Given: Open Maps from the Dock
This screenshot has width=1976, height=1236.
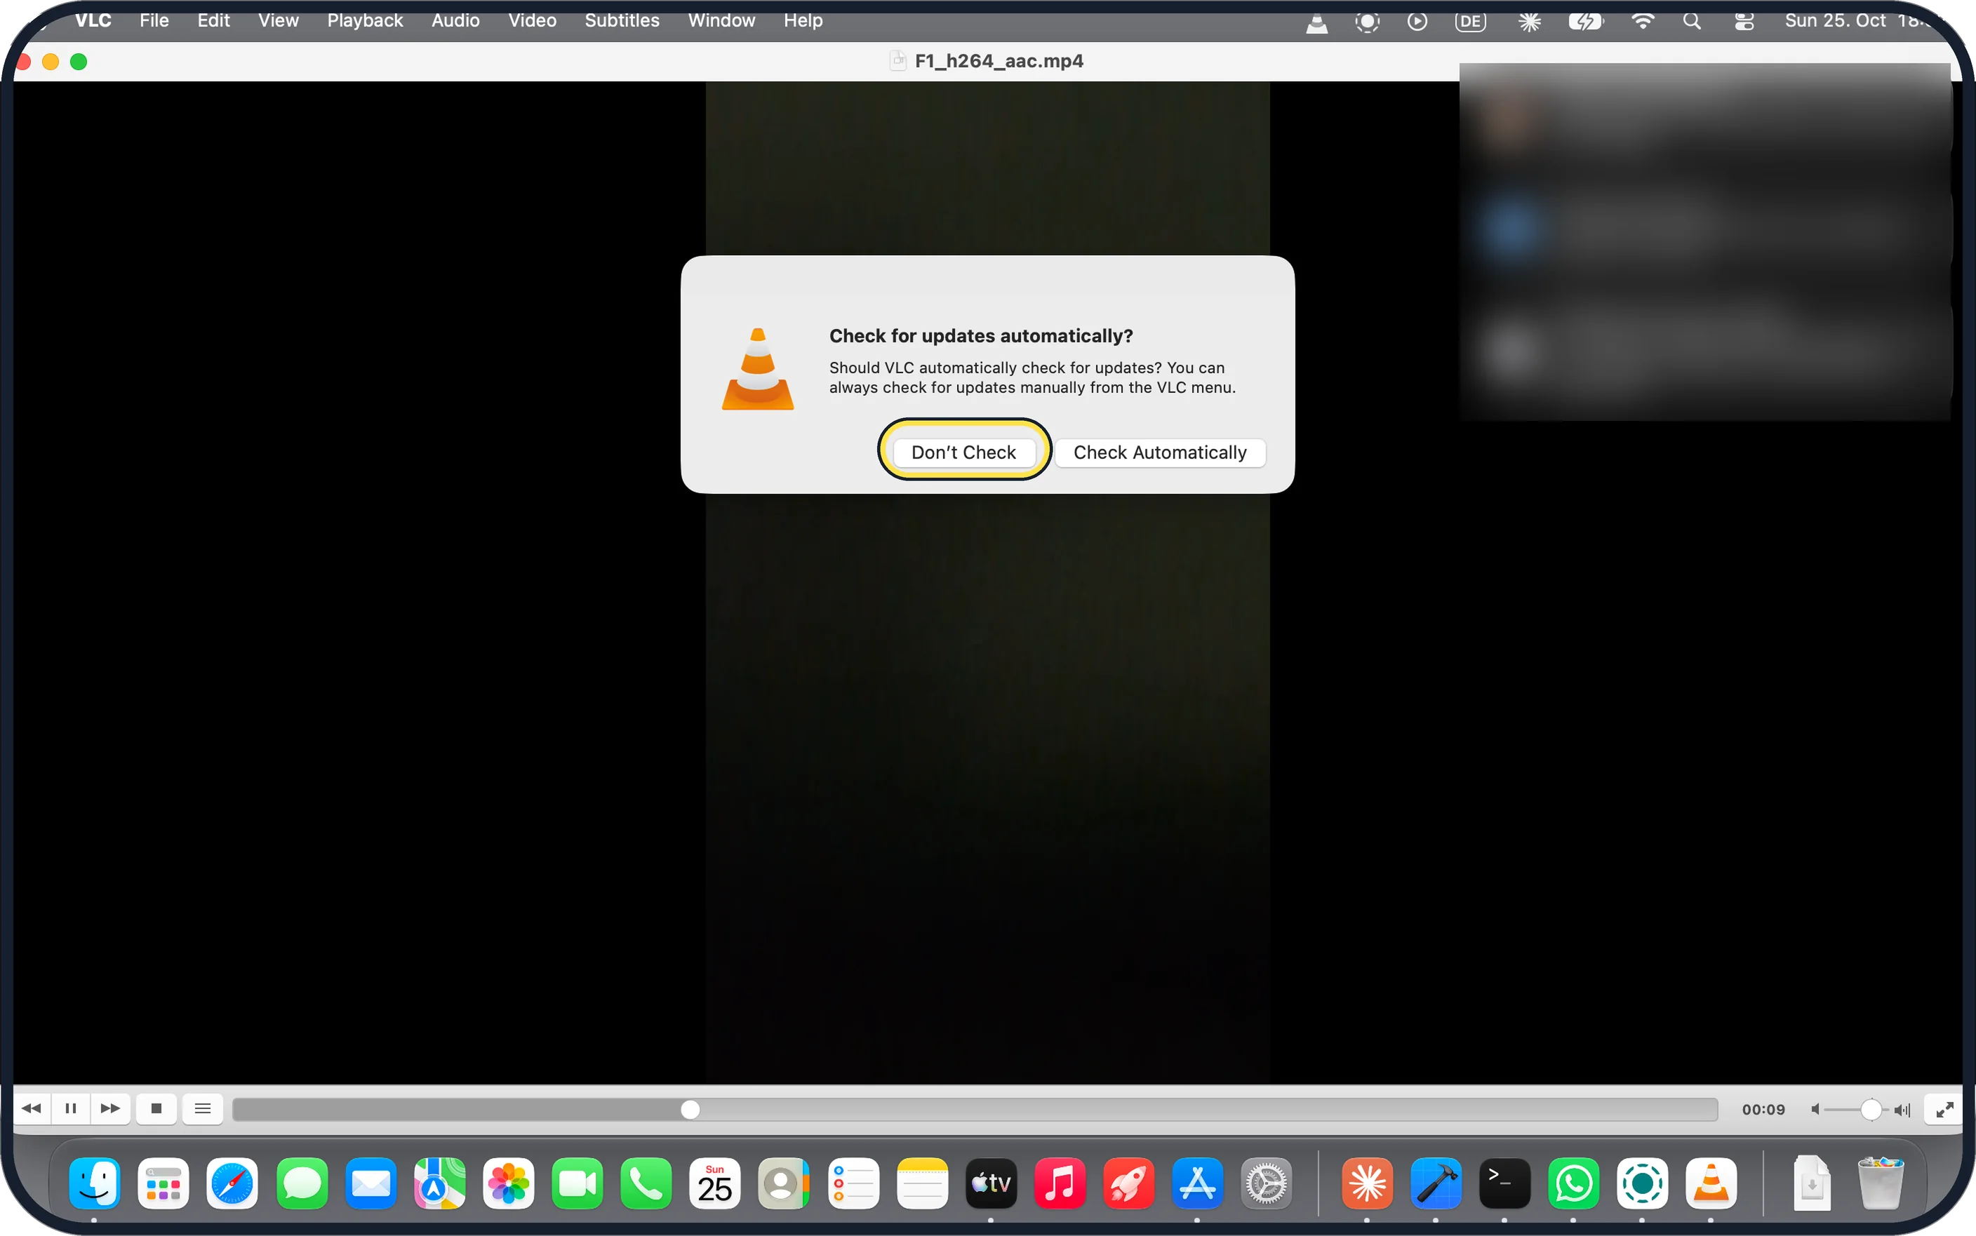Looking at the screenshot, I should click(439, 1183).
